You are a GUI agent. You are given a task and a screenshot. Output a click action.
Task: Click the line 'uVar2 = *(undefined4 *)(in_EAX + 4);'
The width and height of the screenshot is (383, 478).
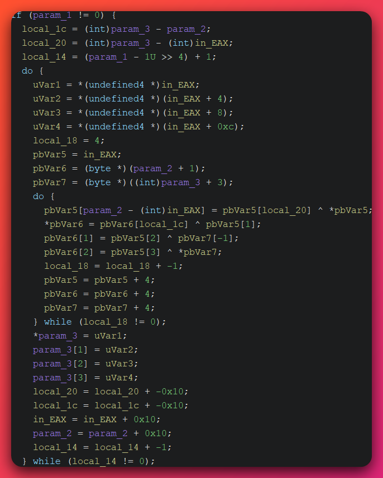[x=133, y=99]
